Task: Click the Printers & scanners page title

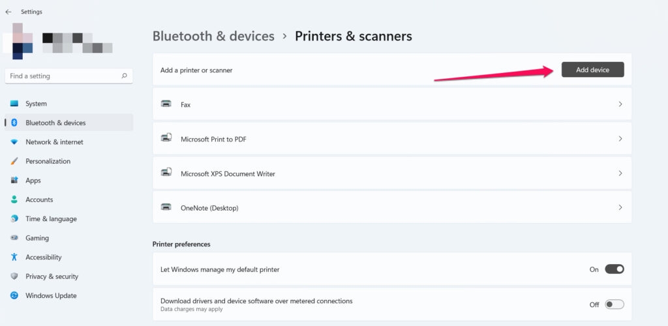Action: pyautogui.click(x=354, y=36)
